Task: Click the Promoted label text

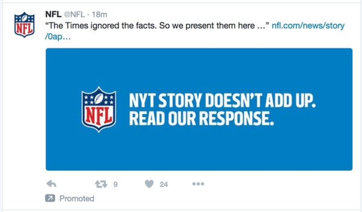Action: click(x=77, y=198)
